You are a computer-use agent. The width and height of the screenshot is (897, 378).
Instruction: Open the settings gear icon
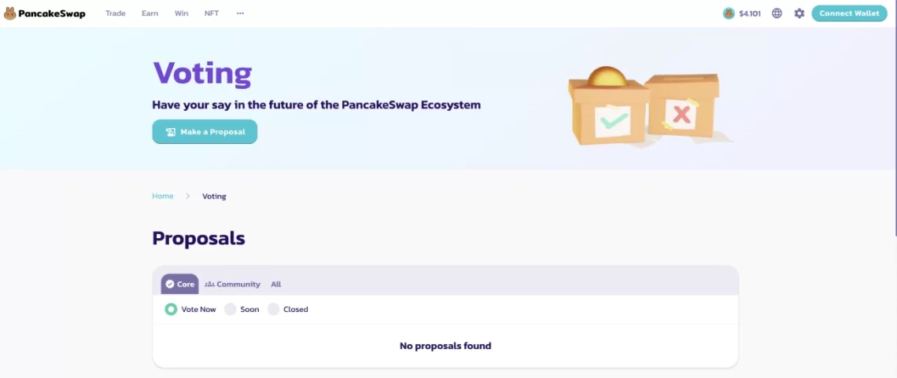tap(799, 13)
